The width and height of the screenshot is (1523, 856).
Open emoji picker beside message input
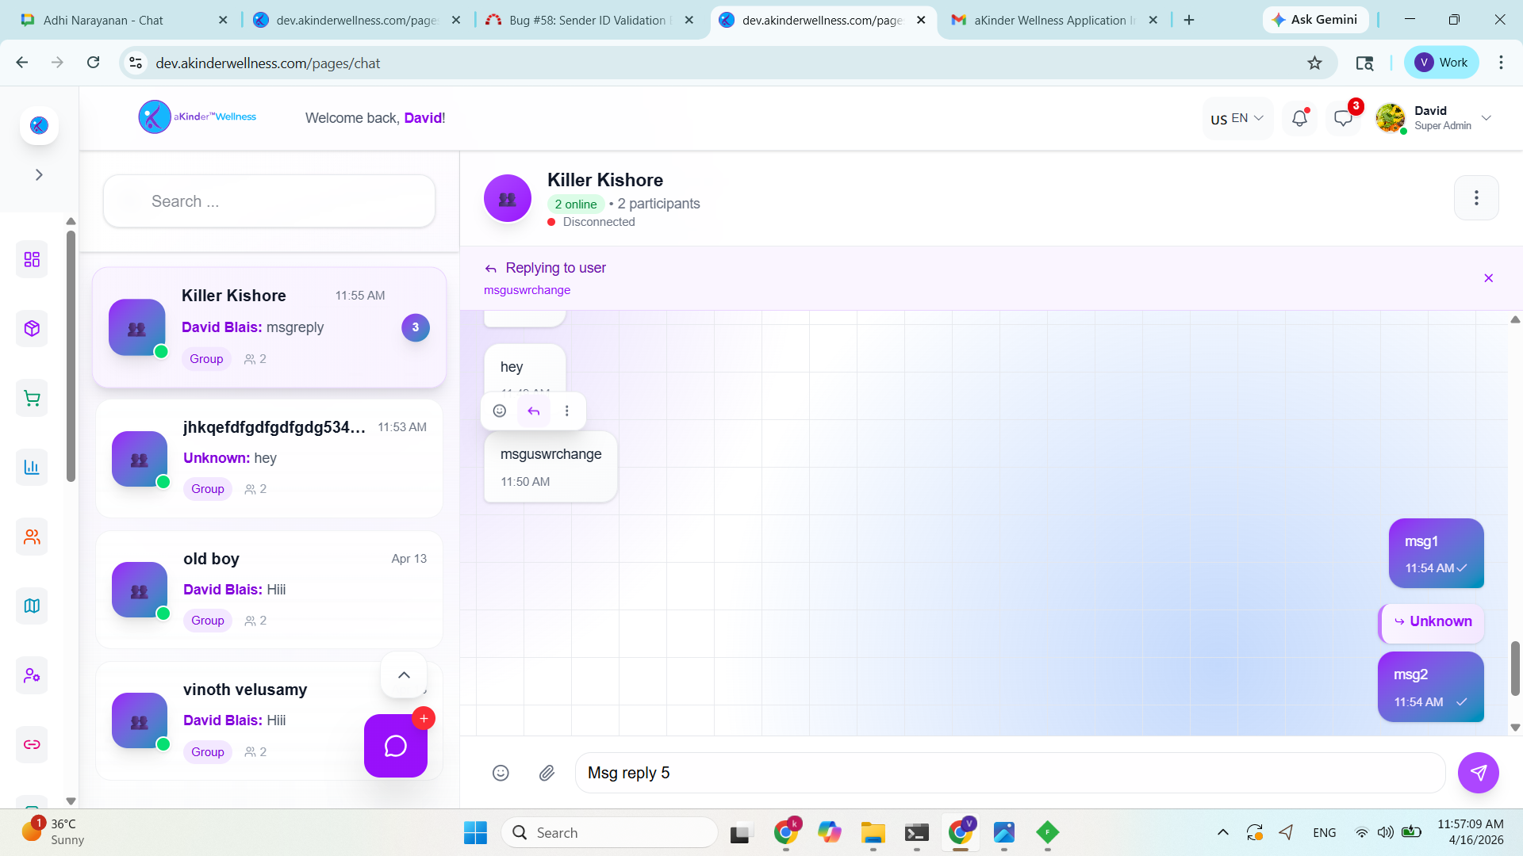(501, 773)
